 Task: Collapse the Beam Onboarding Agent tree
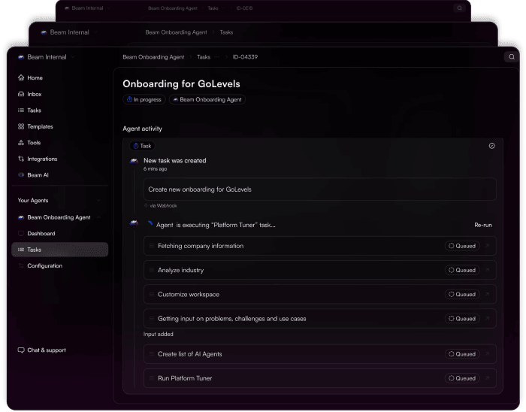click(x=99, y=217)
